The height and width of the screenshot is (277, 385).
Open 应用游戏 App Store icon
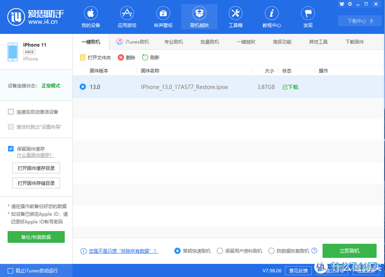(x=127, y=13)
